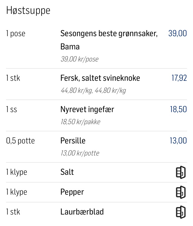Click the 39,00 kr/pose unit price
193x226 pixels.
tap(80, 59)
